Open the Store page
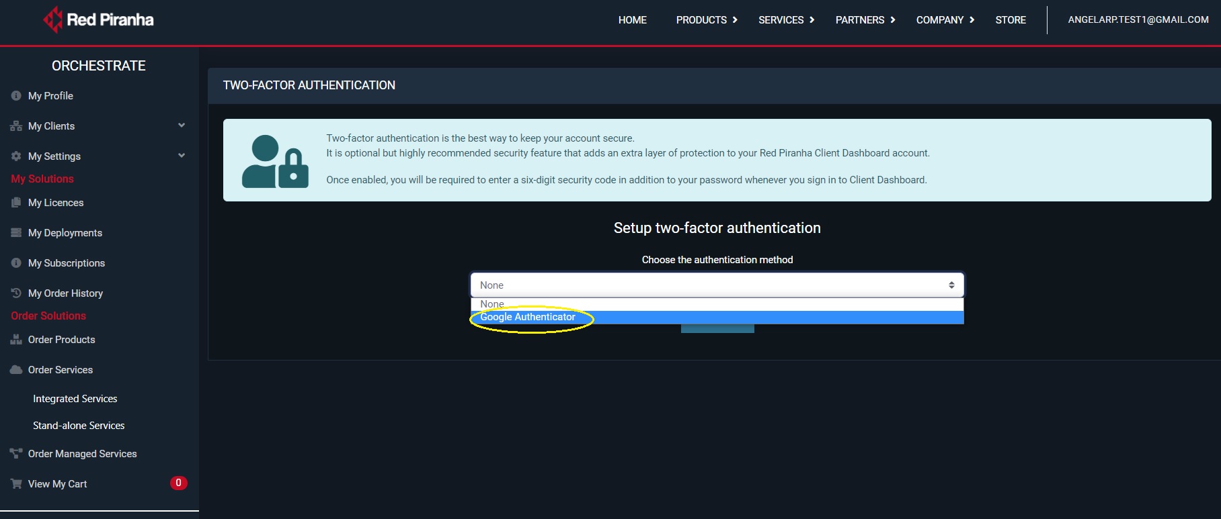The width and height of the screenshot is (1221, 519). pos(1011,20)
